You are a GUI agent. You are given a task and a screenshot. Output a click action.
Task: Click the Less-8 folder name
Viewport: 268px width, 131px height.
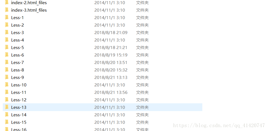pyautogui.click(x=18, y=70)
